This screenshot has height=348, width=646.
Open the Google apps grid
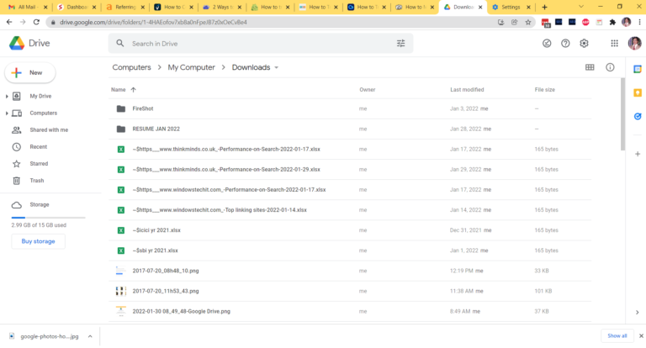click(x=615, y=43)
